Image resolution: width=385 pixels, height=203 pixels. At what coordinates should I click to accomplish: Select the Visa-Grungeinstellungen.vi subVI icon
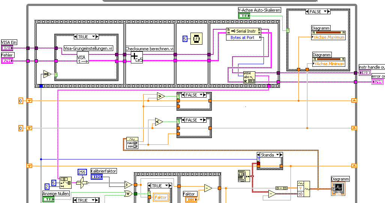click(x=83, y=57)
